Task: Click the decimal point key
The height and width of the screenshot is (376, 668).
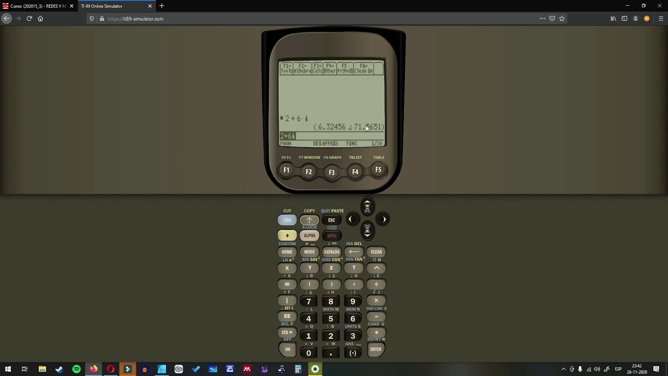Action: pyautogui.click(x=331, y=353)
